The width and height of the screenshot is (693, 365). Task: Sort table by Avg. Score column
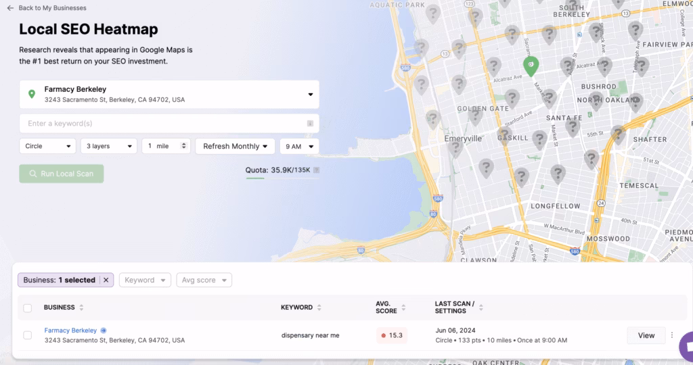coord(403,308)
